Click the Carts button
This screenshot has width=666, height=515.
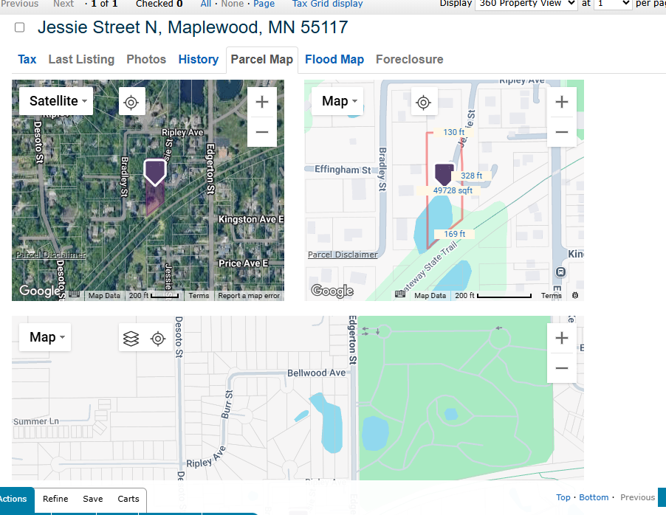[x=128, y=499]
